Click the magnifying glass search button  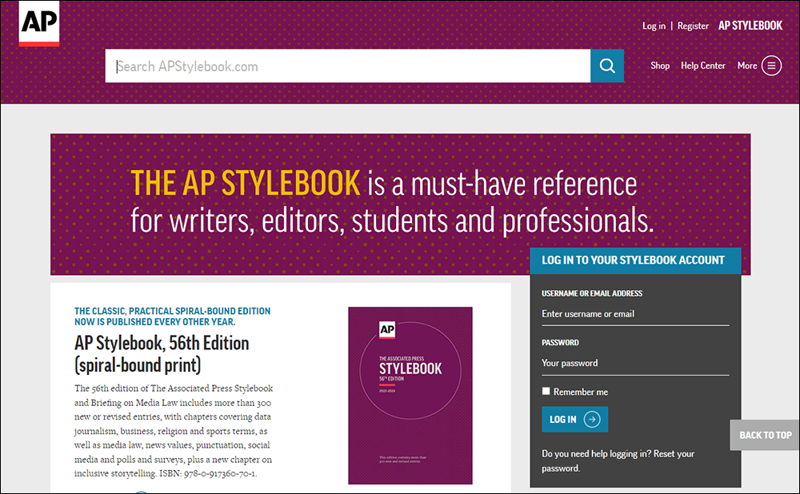[x=607, y=66]
